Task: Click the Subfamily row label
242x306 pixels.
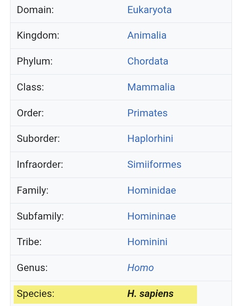Action: (40, 216)
